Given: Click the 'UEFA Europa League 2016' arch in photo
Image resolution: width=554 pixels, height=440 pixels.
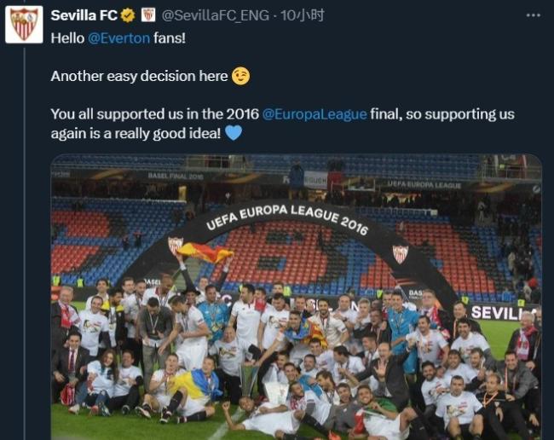Looking at the screenshot, I should pos(287,219).
